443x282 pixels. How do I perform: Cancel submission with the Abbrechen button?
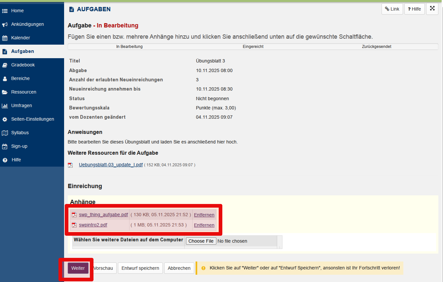tap(179, 268)
